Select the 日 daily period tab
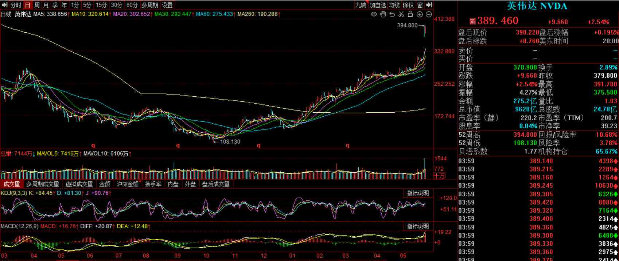The height and width of the screenshot is (261, 619). pyautogui.click(x=28, y=5)
